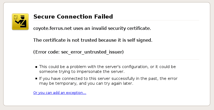This screenshot has width=214, height=110.
Task: Click the line "someone trying to impersonate the server"
Action: point(82,72)
